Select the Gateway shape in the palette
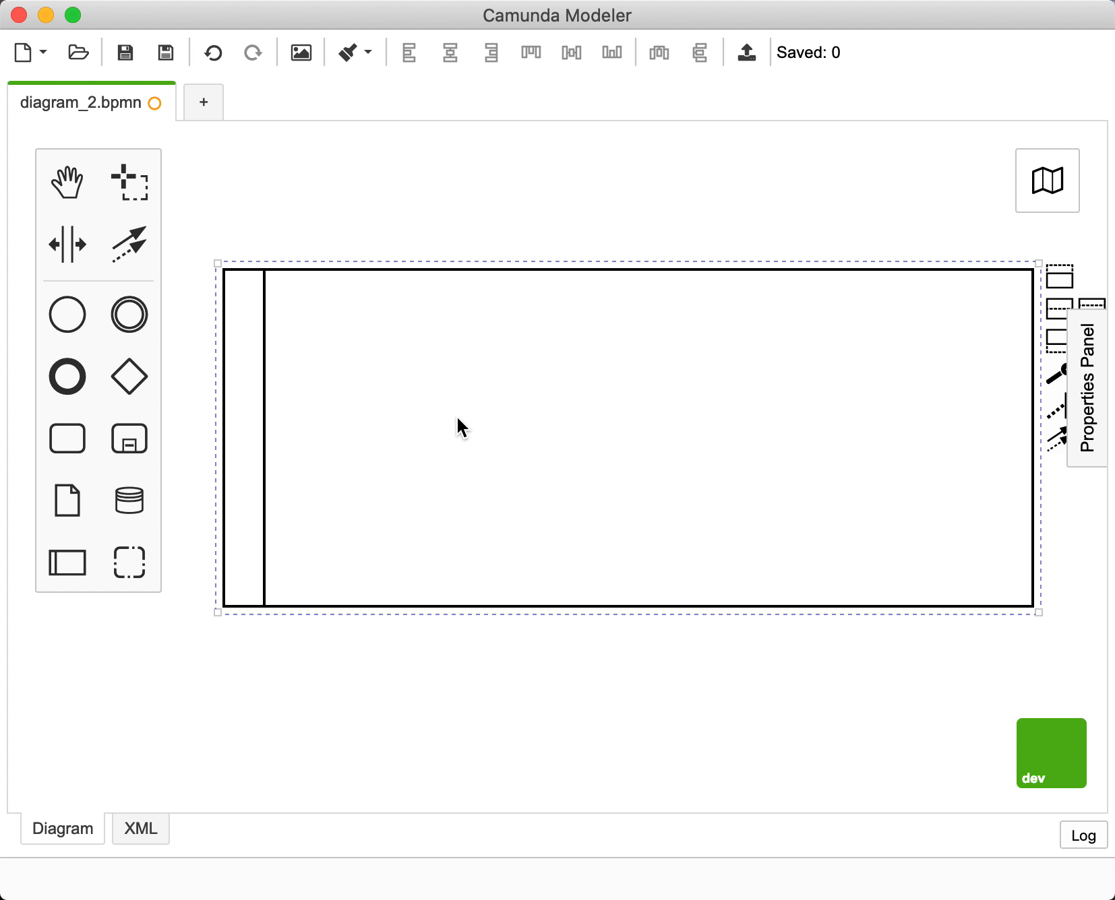Viewport: 1115px width, 900px height. tap(129, 377)
